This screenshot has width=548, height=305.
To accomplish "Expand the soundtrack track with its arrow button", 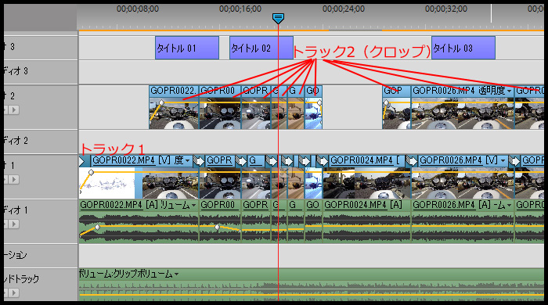I will [x=14, y=292].
